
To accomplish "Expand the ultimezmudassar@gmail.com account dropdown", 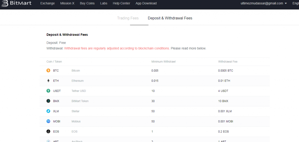I will tap(264, 3).
